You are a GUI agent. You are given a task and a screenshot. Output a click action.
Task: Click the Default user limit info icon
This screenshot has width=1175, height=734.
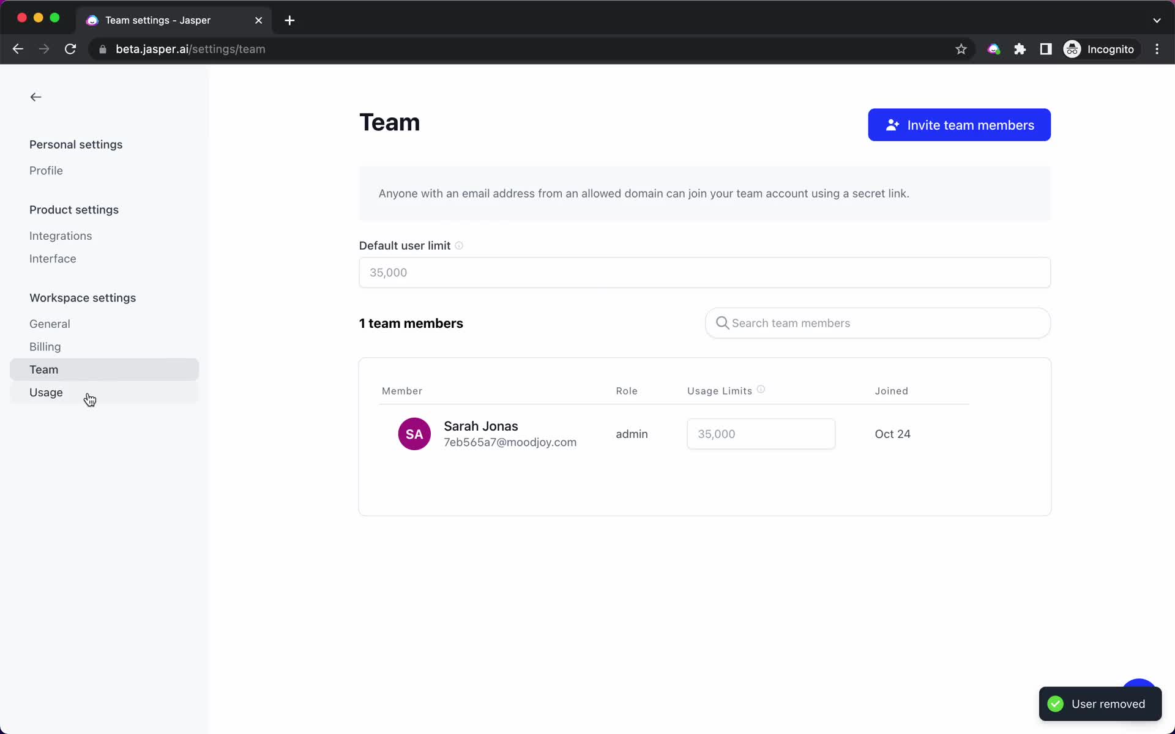460,245
